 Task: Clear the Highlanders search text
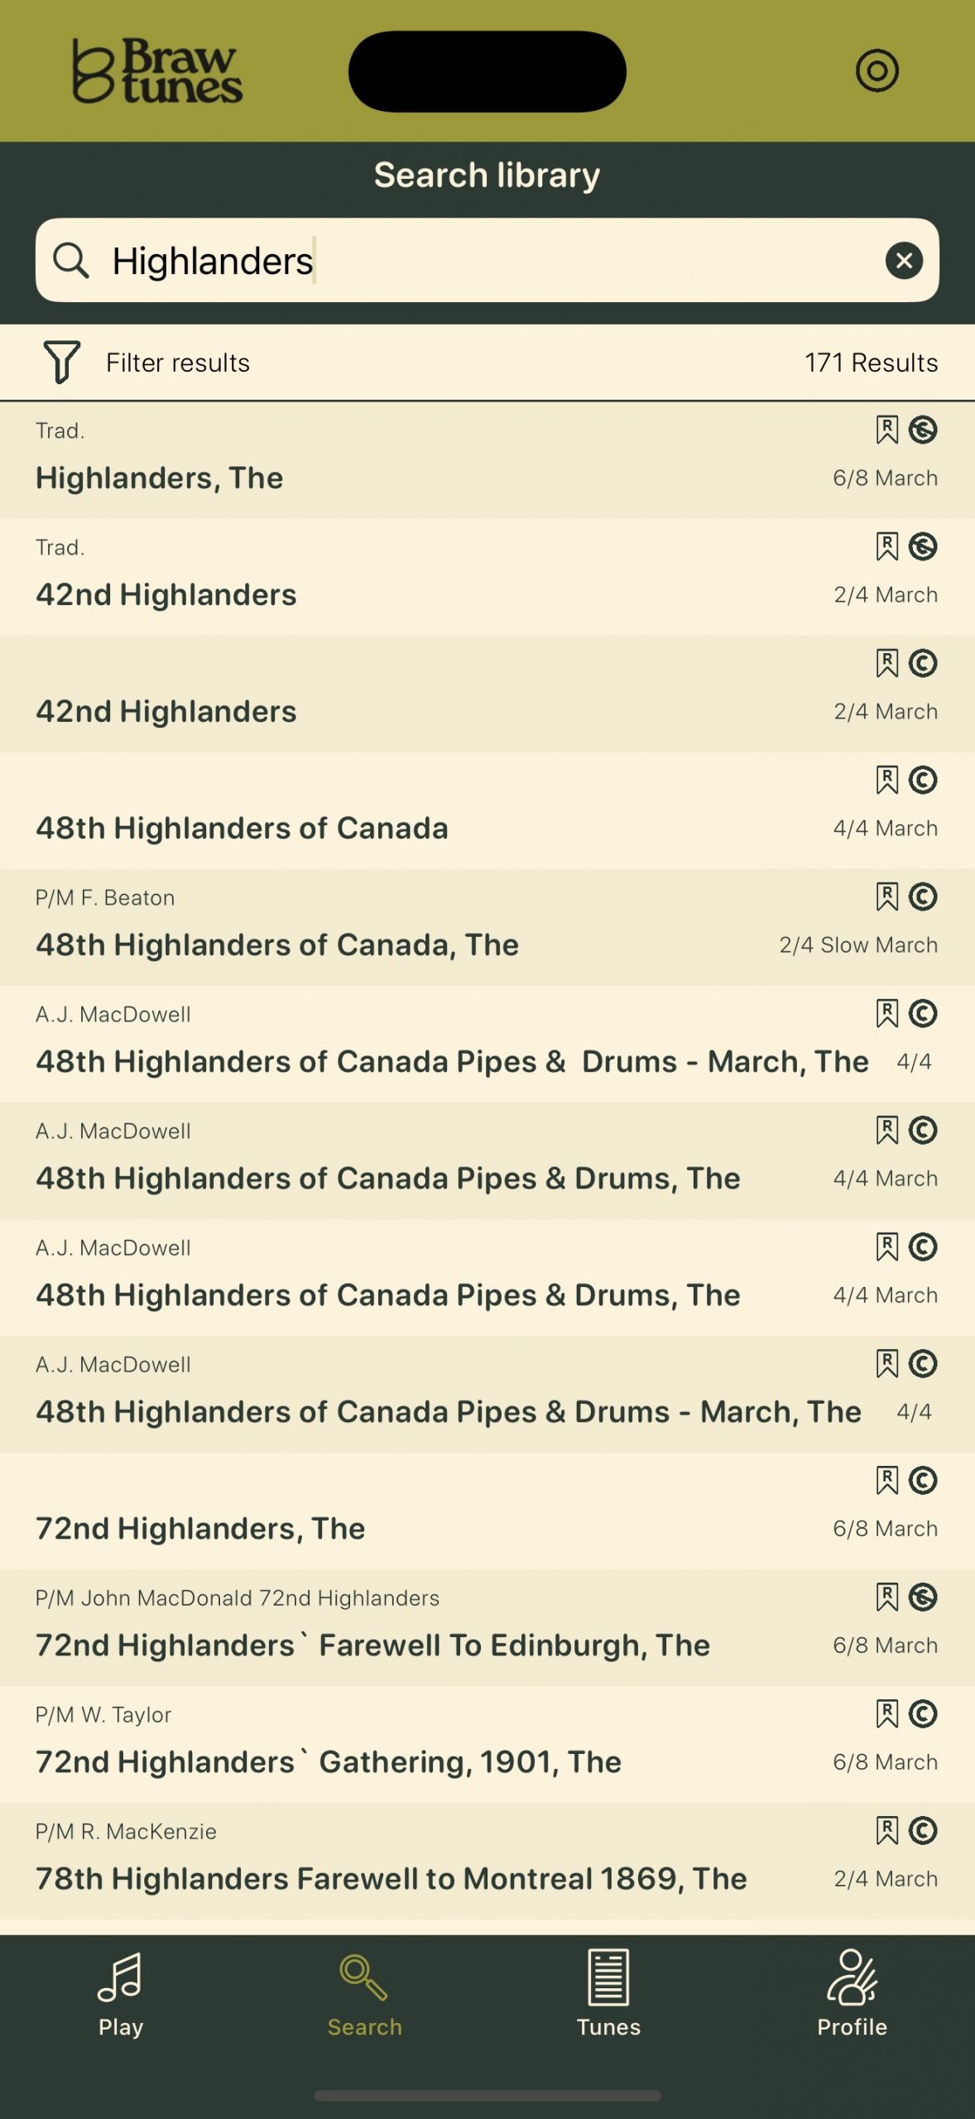tap(904, 261)
